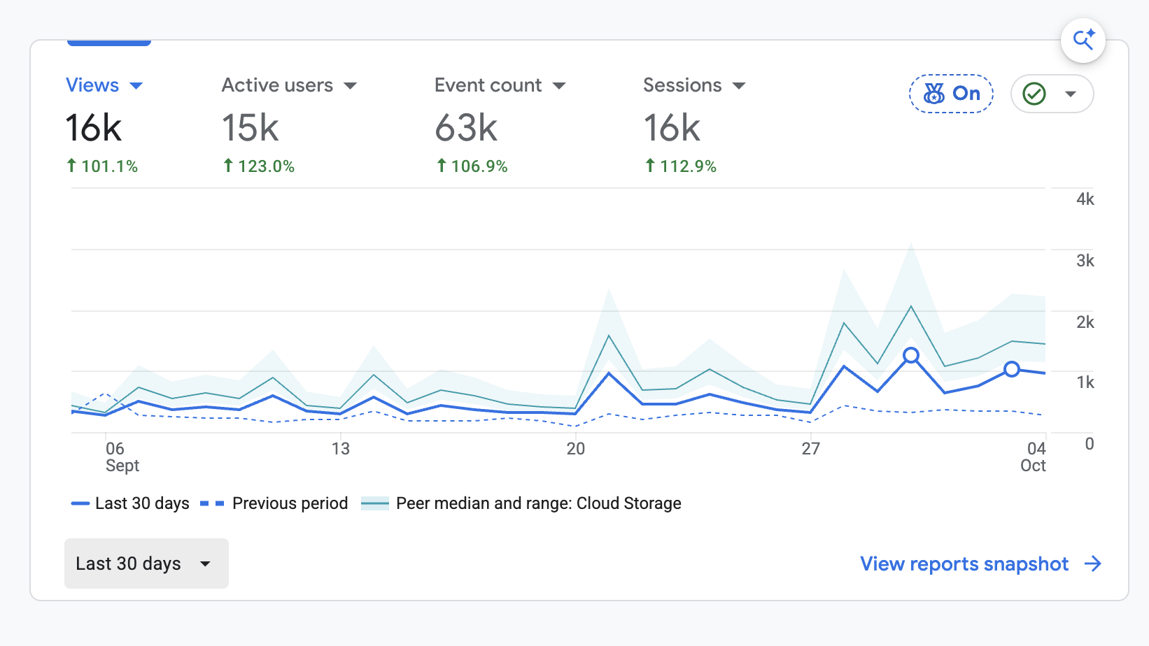Image resolution: width=1149 pixels, height=646 pixels.
Task: Click the 4k y-axis label
Action: (1085, 199)
